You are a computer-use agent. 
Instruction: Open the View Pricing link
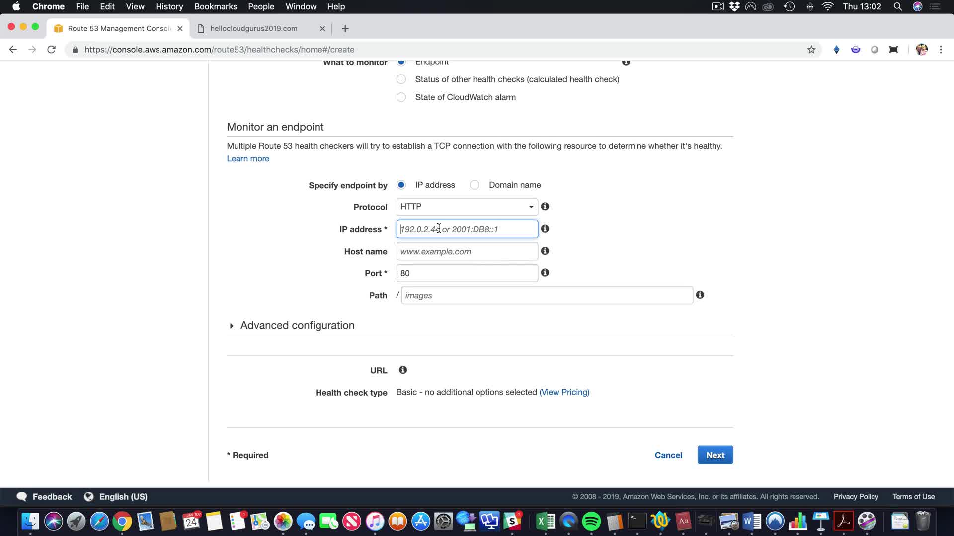tap(564, 392)
